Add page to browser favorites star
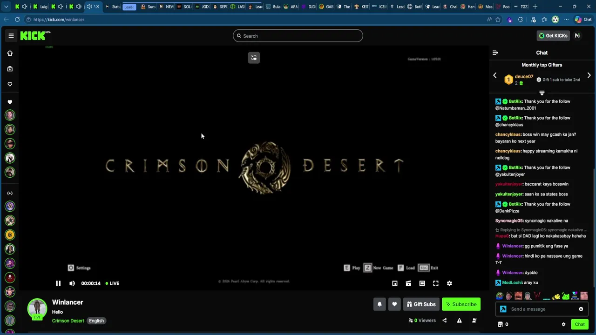The width and height of the screenshot is (596, 335). [498, 20]
